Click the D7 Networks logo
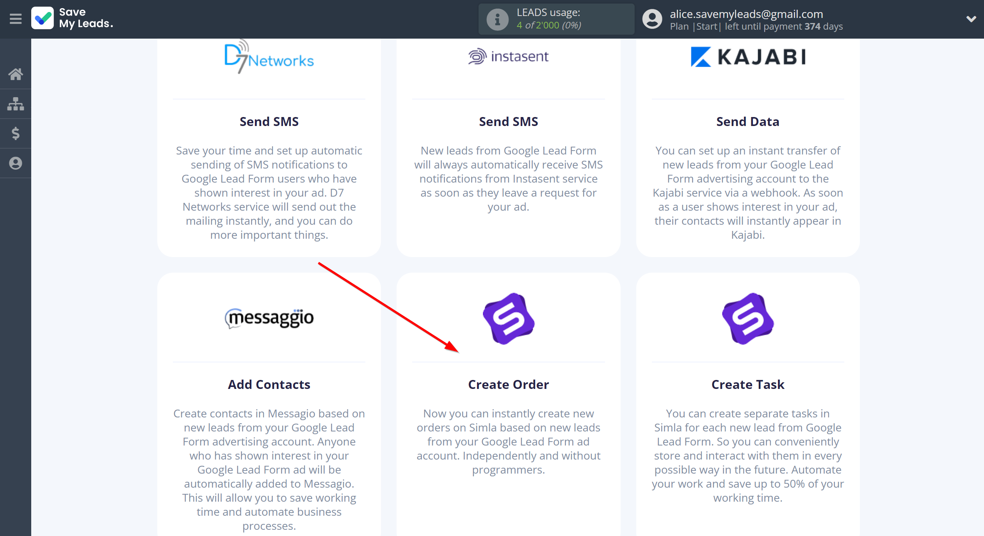 click(x=269, y=57)
